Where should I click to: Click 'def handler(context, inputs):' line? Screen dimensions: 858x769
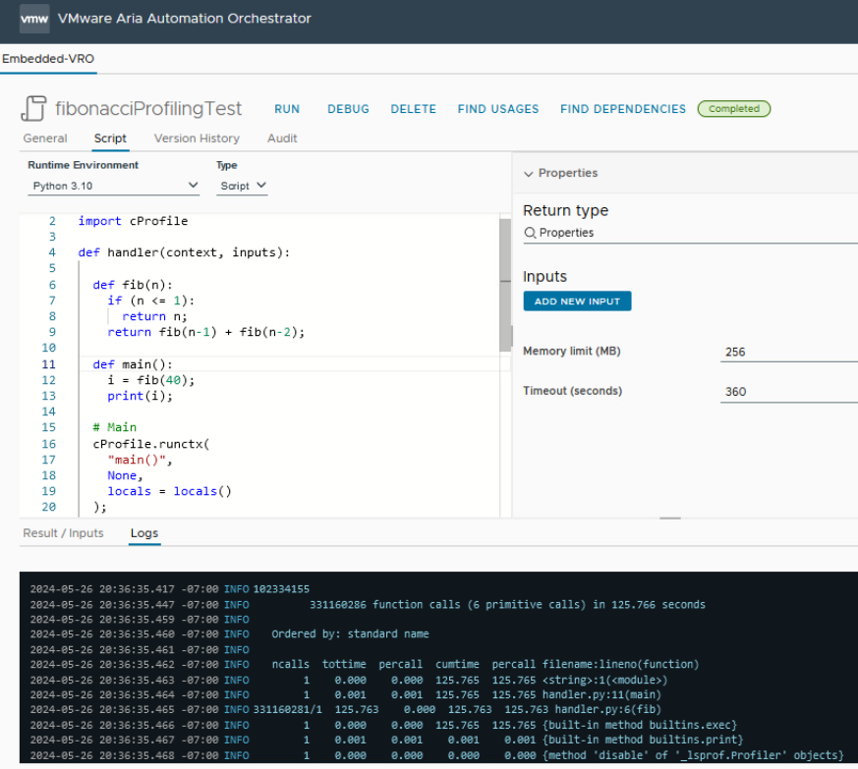click(184, 252)
